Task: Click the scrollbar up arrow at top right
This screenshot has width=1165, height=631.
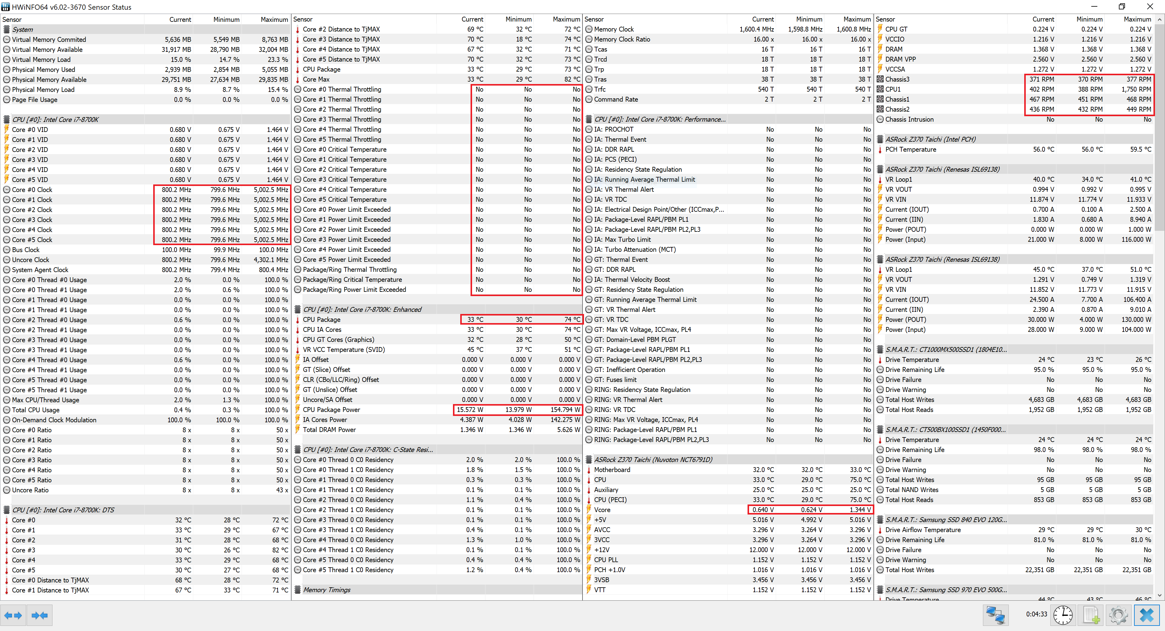Action: pos(1160,19)
